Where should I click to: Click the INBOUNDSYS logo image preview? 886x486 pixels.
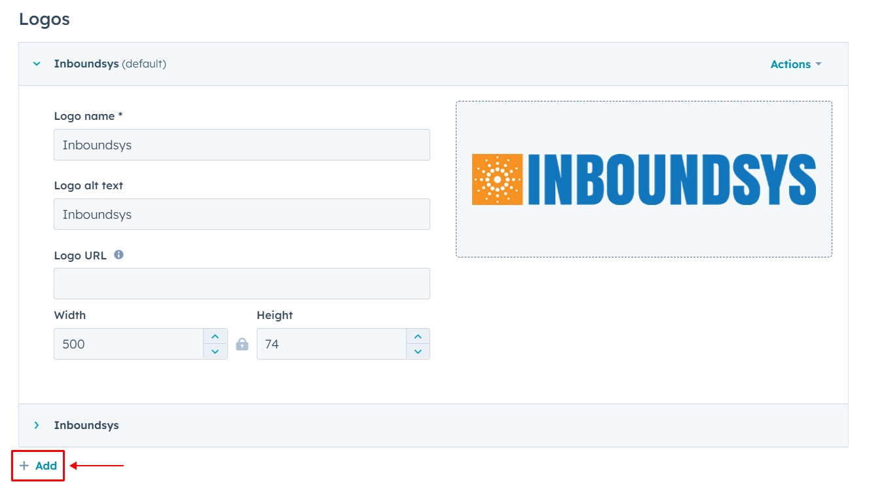644,179
